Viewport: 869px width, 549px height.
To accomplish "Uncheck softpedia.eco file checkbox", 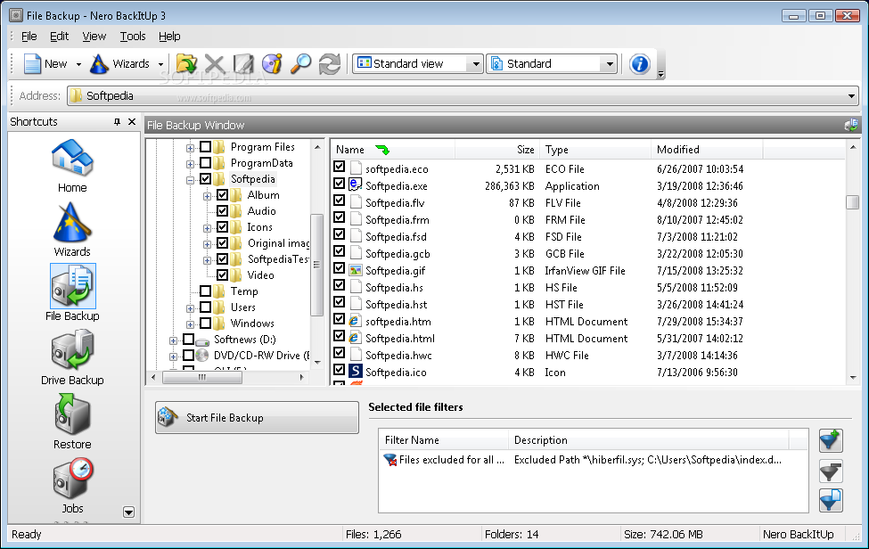I will (340, 166).
